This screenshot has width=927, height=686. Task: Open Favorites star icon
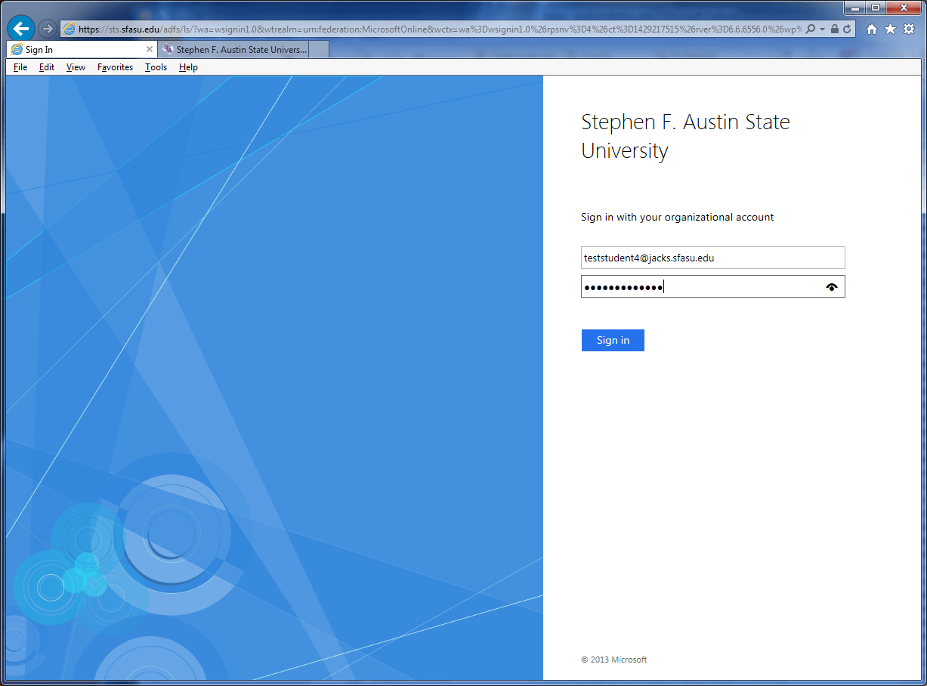[x=890, y=29]
